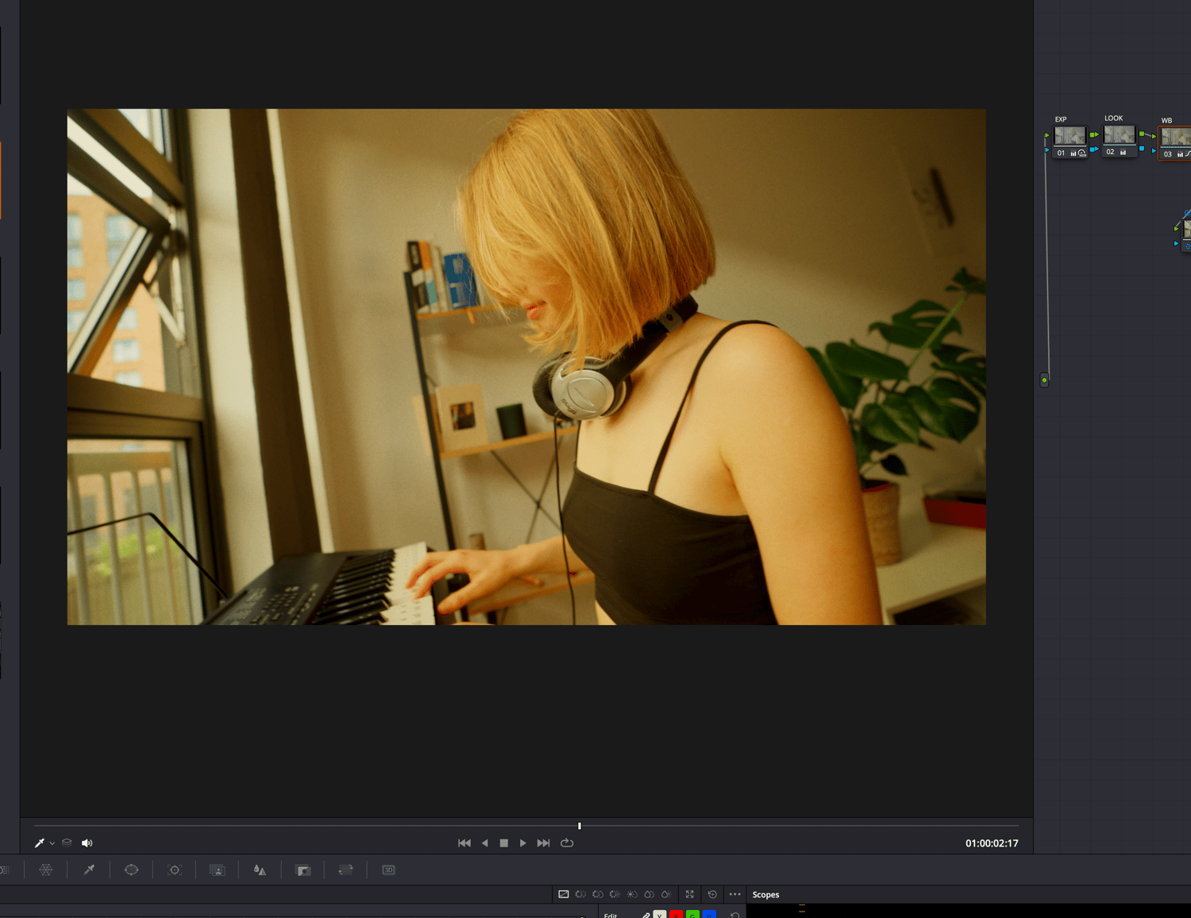The width and height of the screenshot is (1191, 918).
Task: Select the sixth curves mode icon with droplets
Action: tap(649, 894)
